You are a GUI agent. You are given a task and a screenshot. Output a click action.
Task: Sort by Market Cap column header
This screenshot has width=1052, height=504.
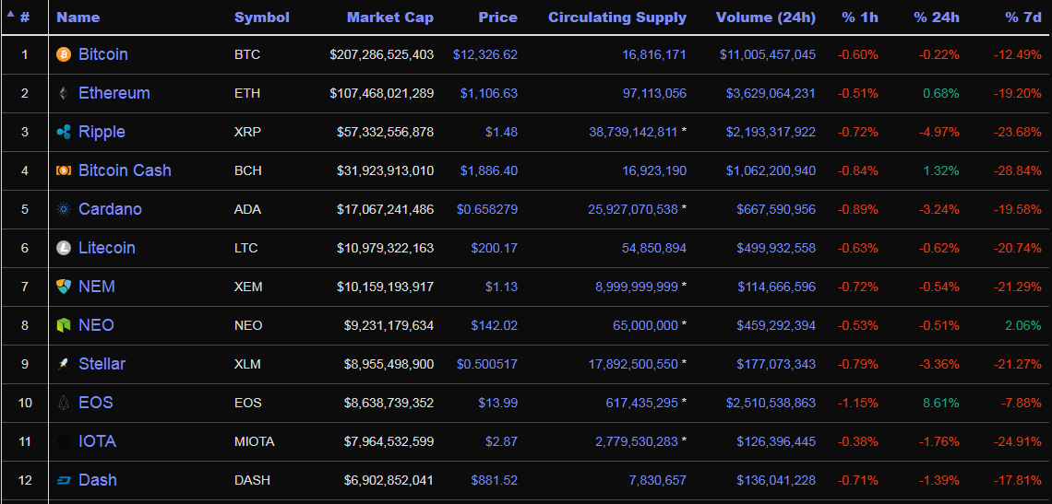(x=389, y=18)
